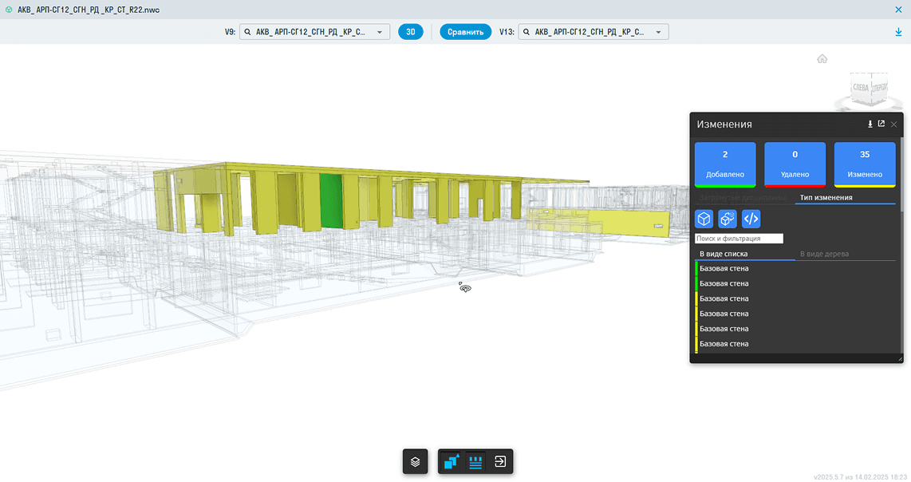Toggle the geometry change type cube filter

[704, 219]
